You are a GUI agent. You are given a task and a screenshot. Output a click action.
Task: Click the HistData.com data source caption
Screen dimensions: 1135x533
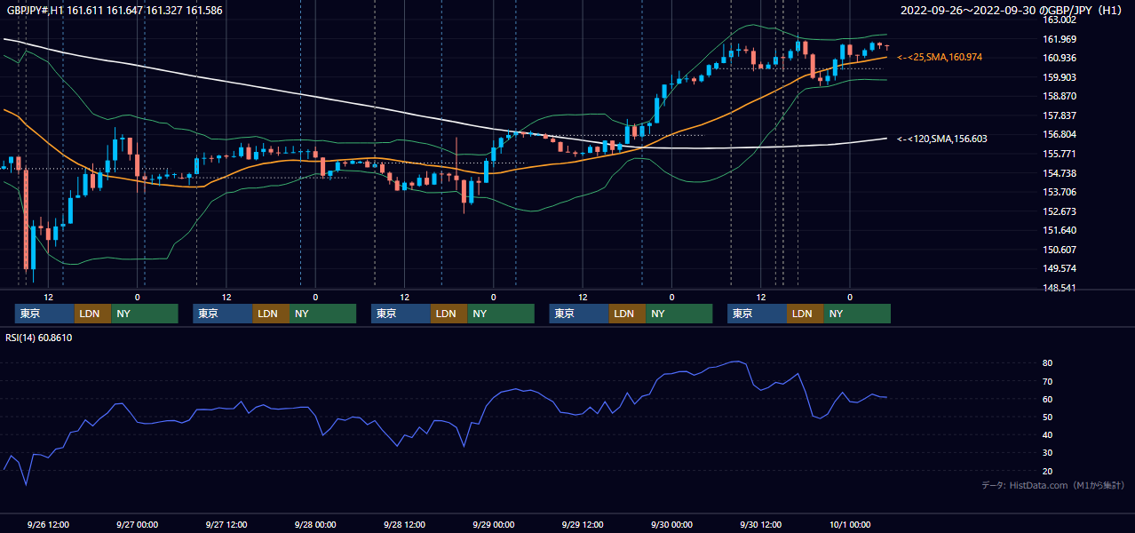click(x=1053, y=486)
